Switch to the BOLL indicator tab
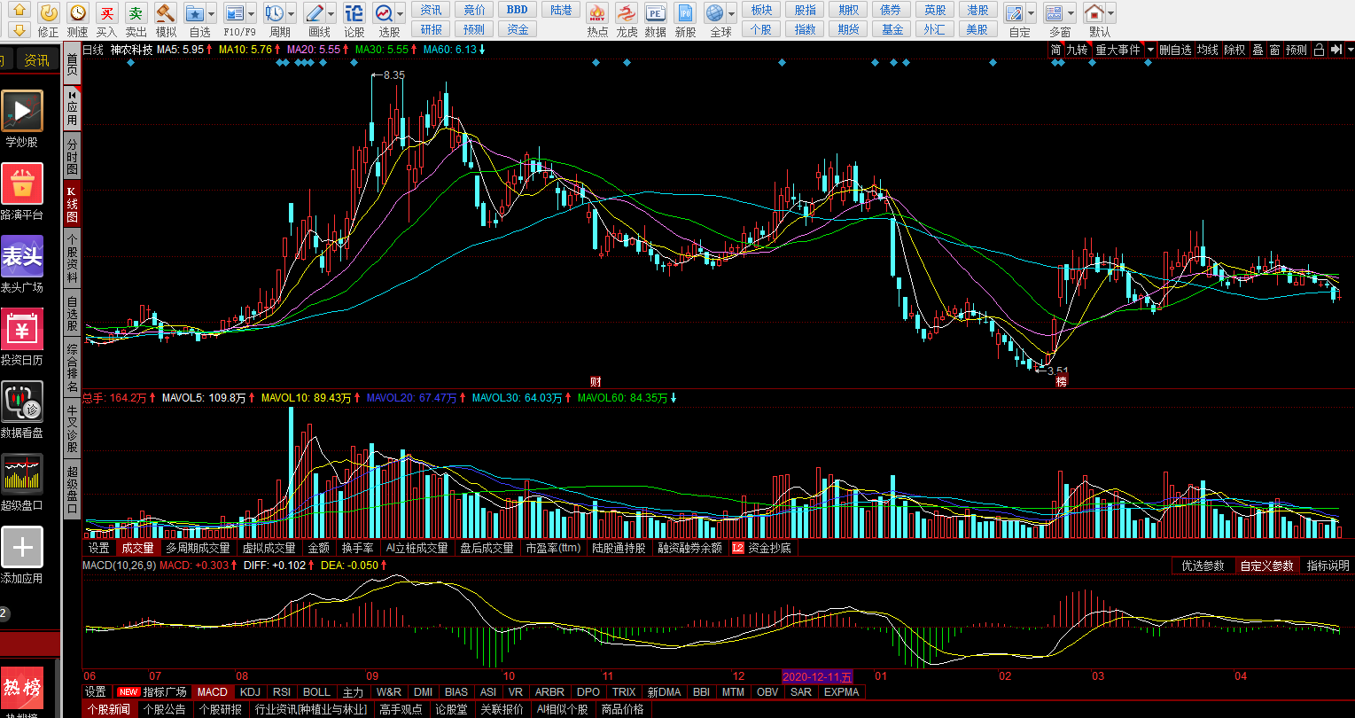This screenshot has width=1355, height=718. (x=316, y=691)
